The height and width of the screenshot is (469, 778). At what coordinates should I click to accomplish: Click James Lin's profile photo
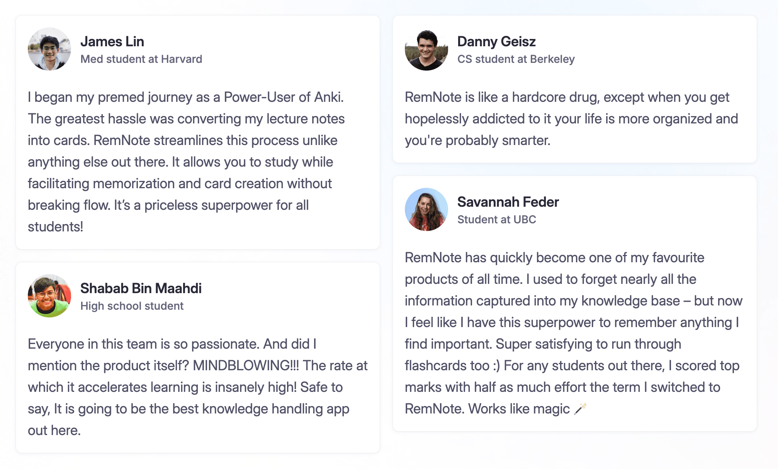point(49,49)
